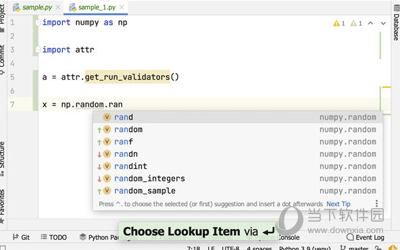Image resolution: width=400 pixels, height=250 pixels.
Task: Click the up arrow beside ranf
Action: tap(99, 142)
